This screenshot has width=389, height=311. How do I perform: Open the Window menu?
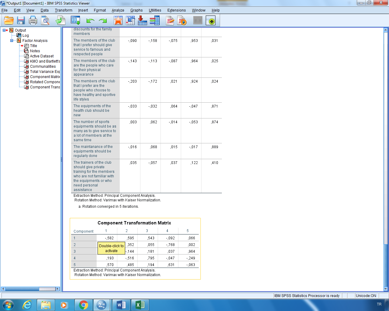click(199, 10)
